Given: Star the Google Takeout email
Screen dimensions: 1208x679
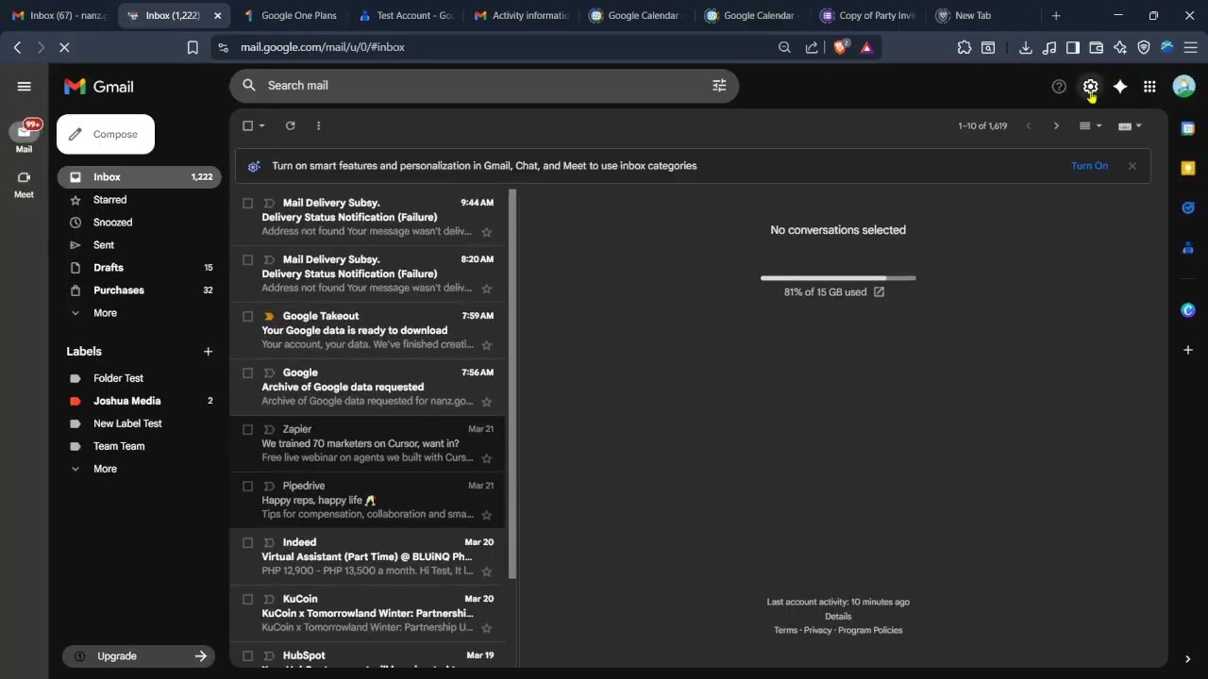Looking at the screenshot, I should 487,344.
